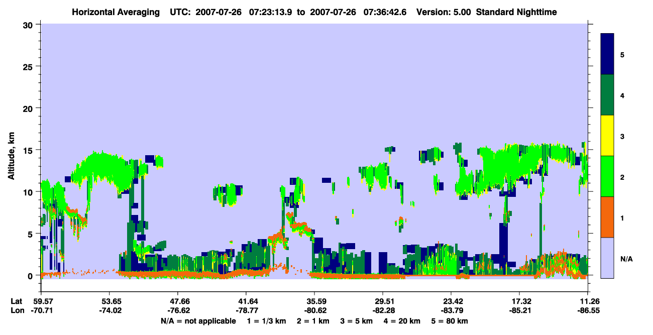Screen dimensions: 653x335
Task: Click the dark blue colorbar segment labeled 5
Action: click(x=607, y=54)
